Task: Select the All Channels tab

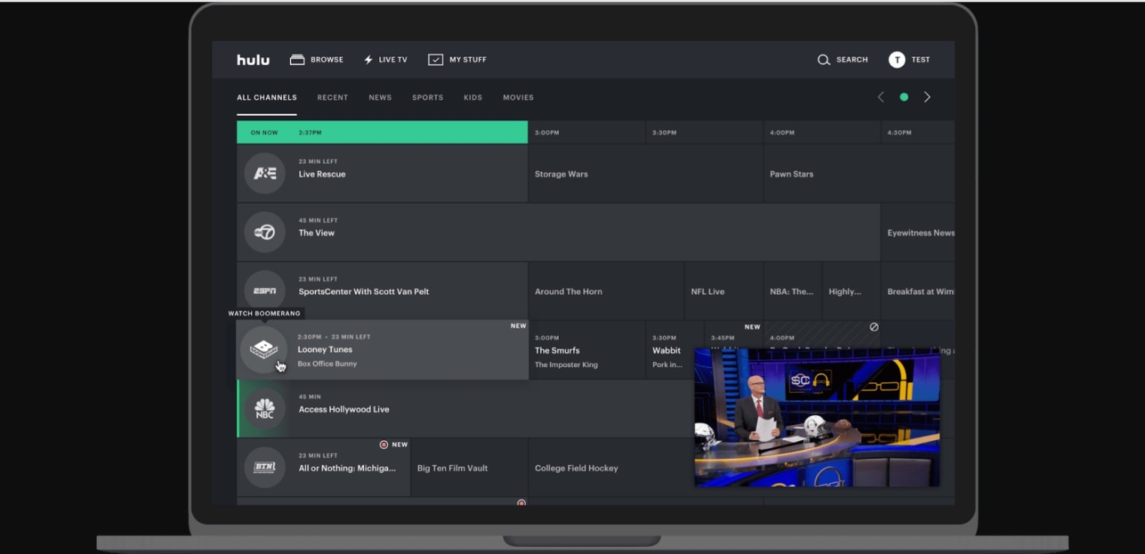Action: point(267,97)
